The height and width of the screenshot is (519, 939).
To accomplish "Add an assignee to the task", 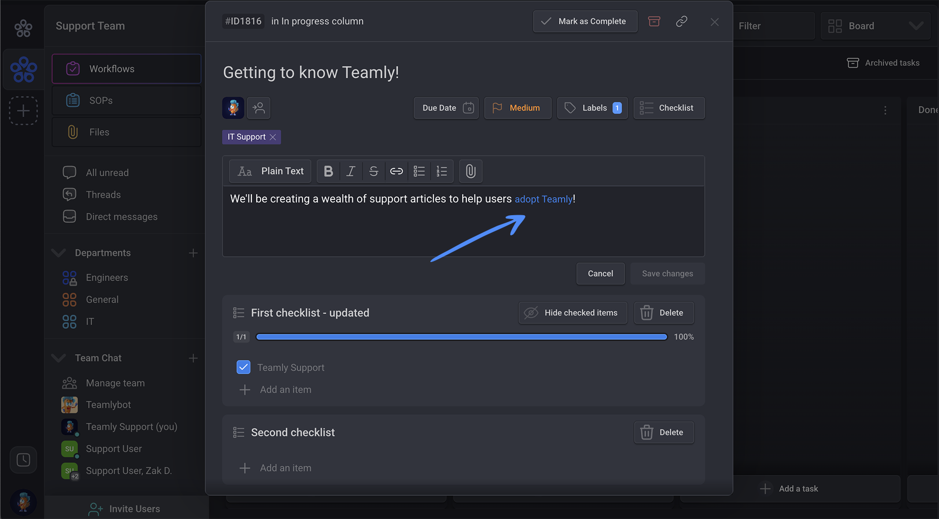I will (259, 108).
